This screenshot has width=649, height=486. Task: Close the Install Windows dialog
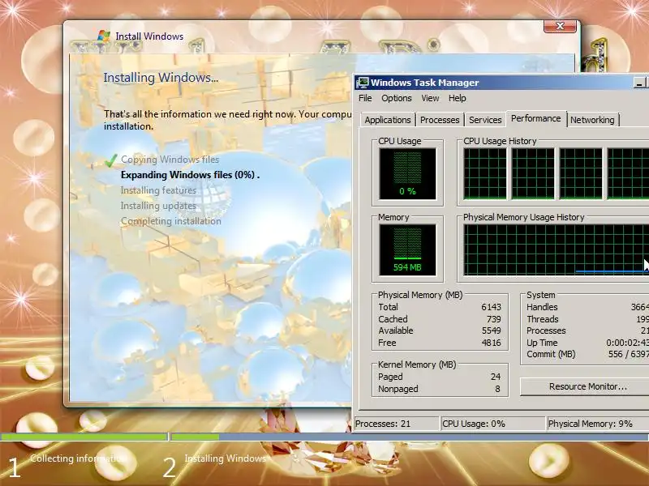(560, 26)
